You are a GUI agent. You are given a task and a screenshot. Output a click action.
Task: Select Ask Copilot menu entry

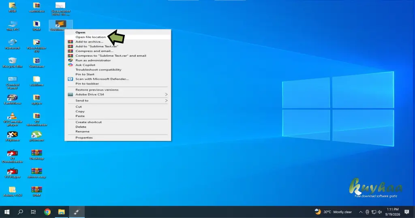(x=118, y=65)
